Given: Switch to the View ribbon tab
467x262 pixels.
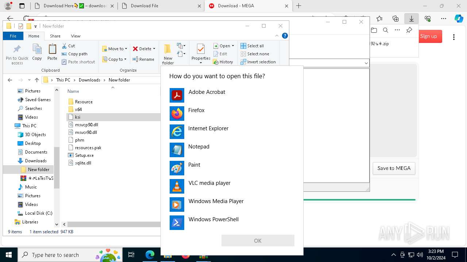Looking at the screenshot, I should pos(76,36).
